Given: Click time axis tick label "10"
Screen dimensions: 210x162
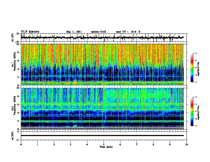Looking at the screenshot, I should [186, 145].
